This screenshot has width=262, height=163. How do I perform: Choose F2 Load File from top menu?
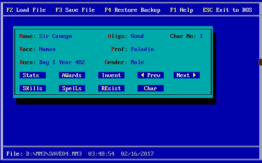pyautogui.click(x=26, y=10)
